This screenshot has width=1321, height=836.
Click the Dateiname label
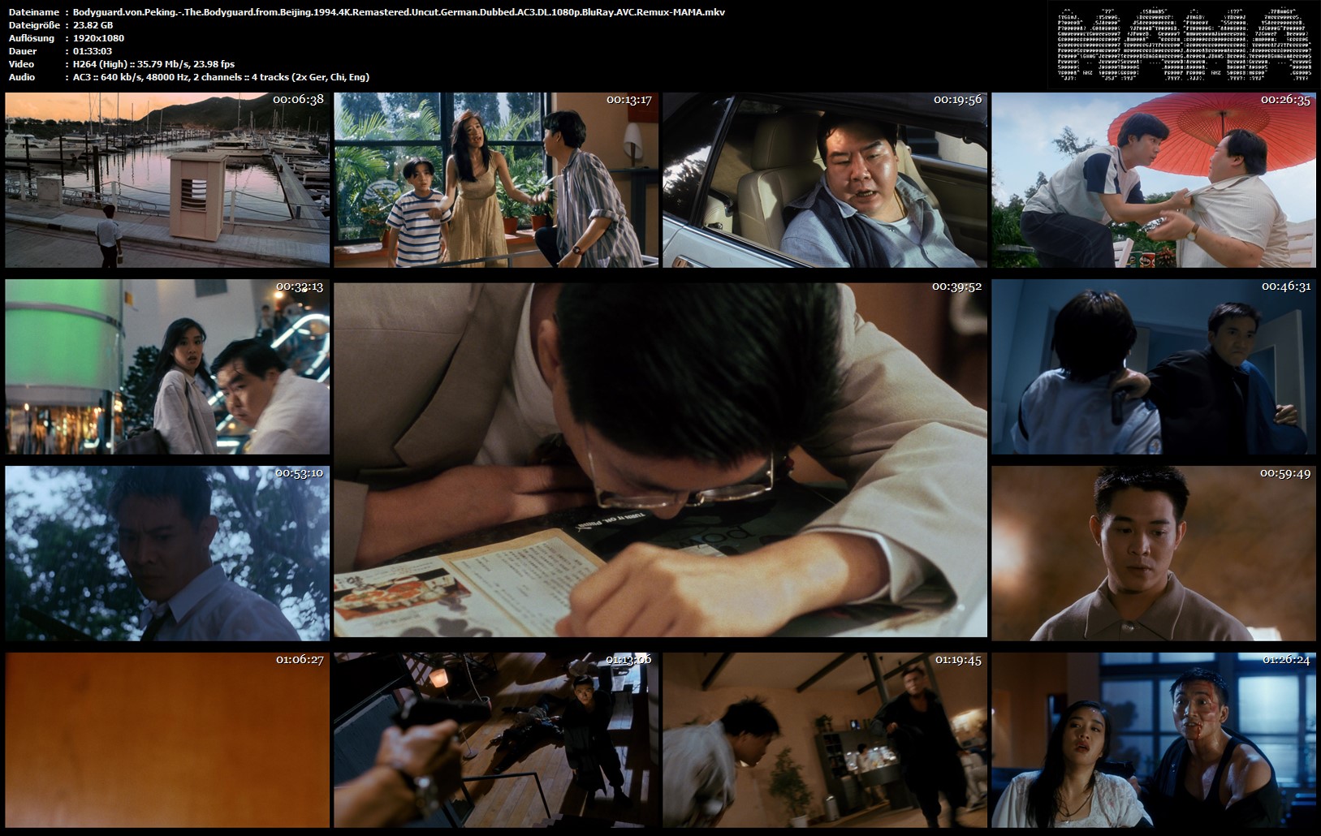(33, 12)
